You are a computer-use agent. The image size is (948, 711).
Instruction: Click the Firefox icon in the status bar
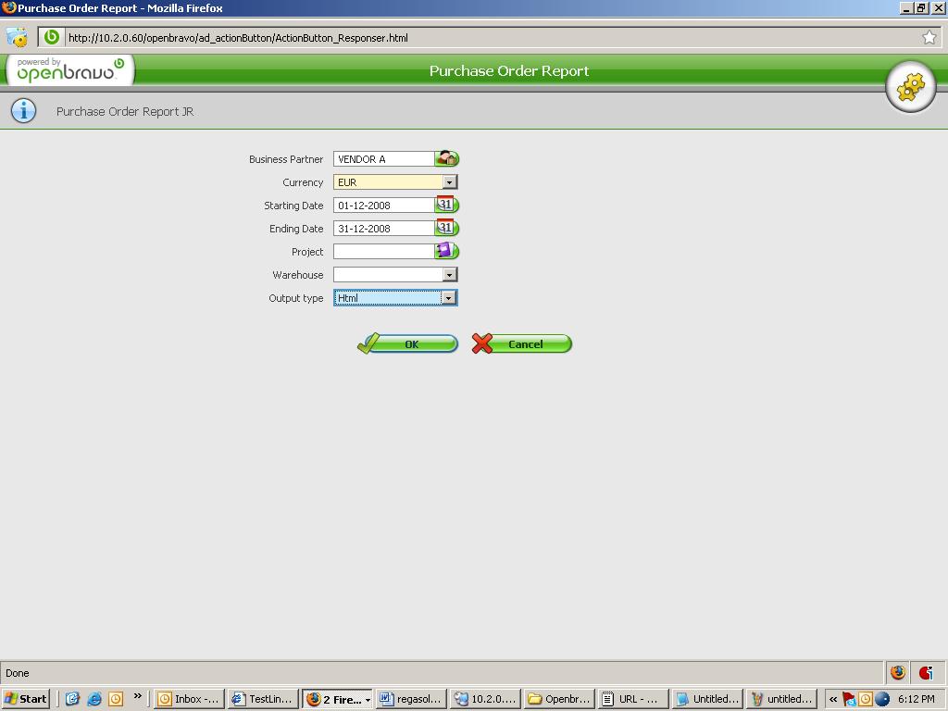coord(897,673)
